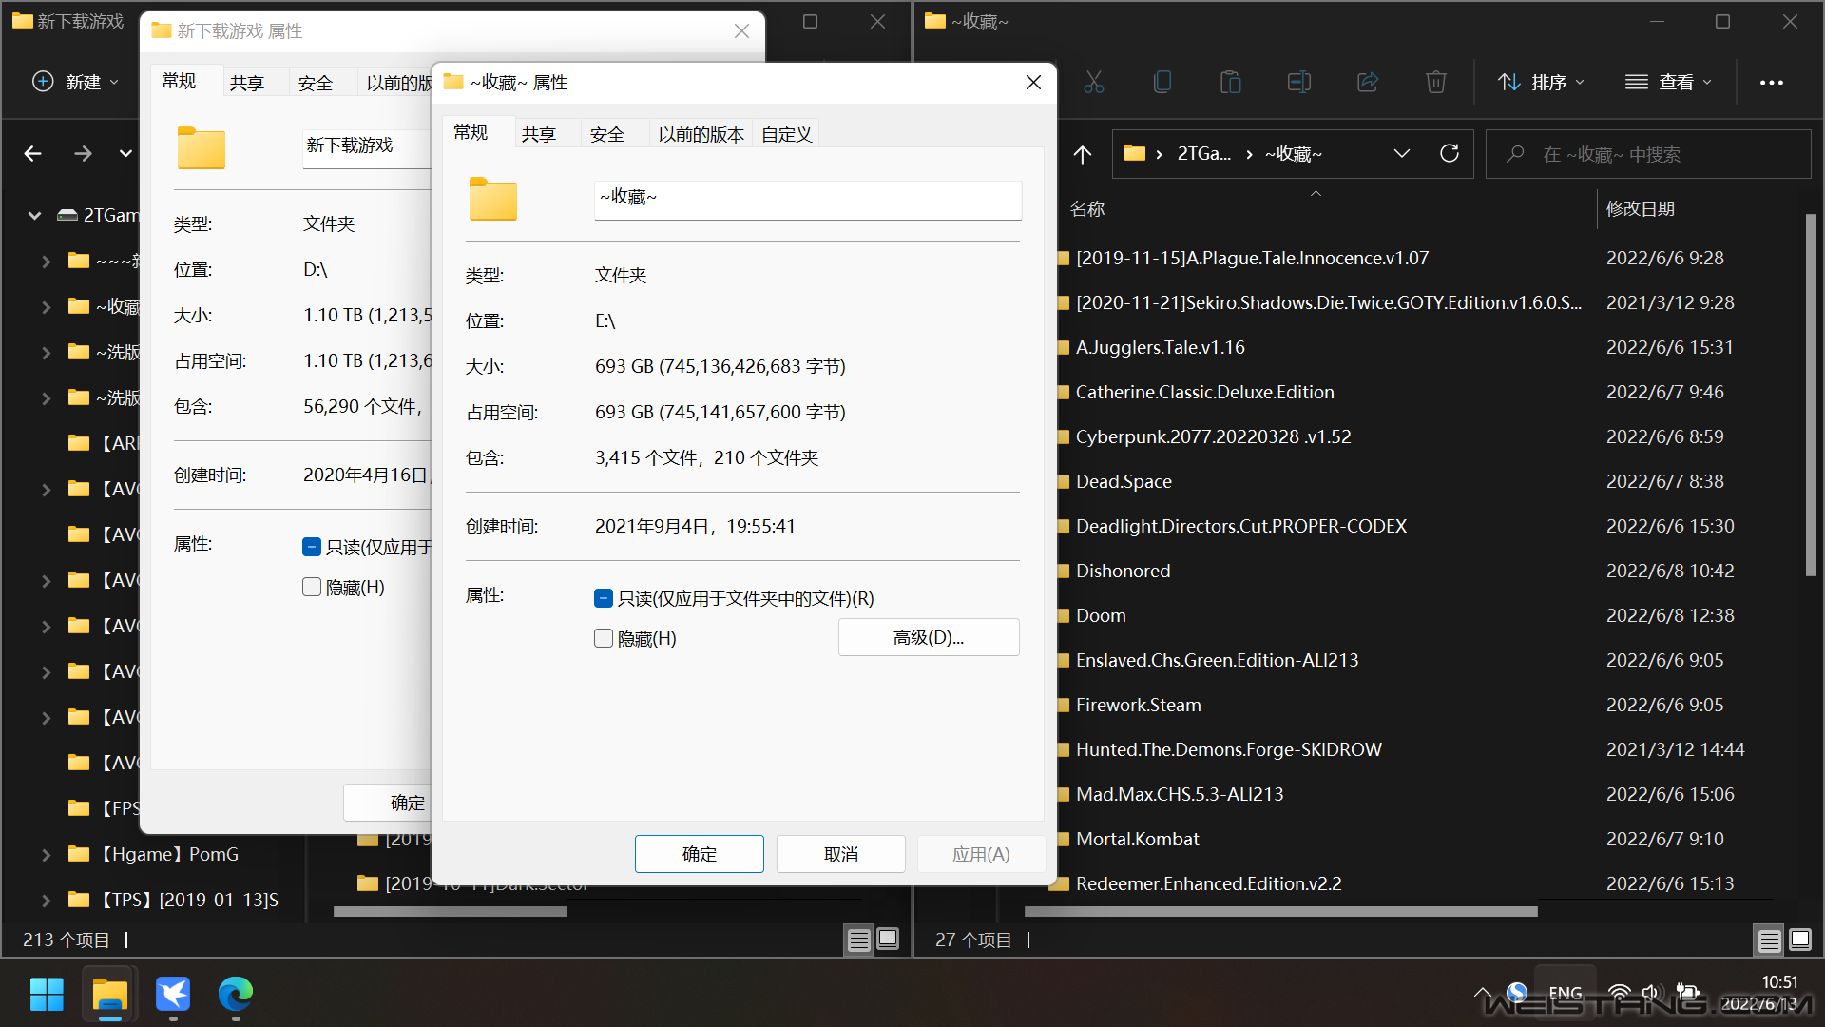1825x1027 pixels.
Task: Click 确定 button in ~收藏~ properties dialog
Action: (x=700, y=854)
